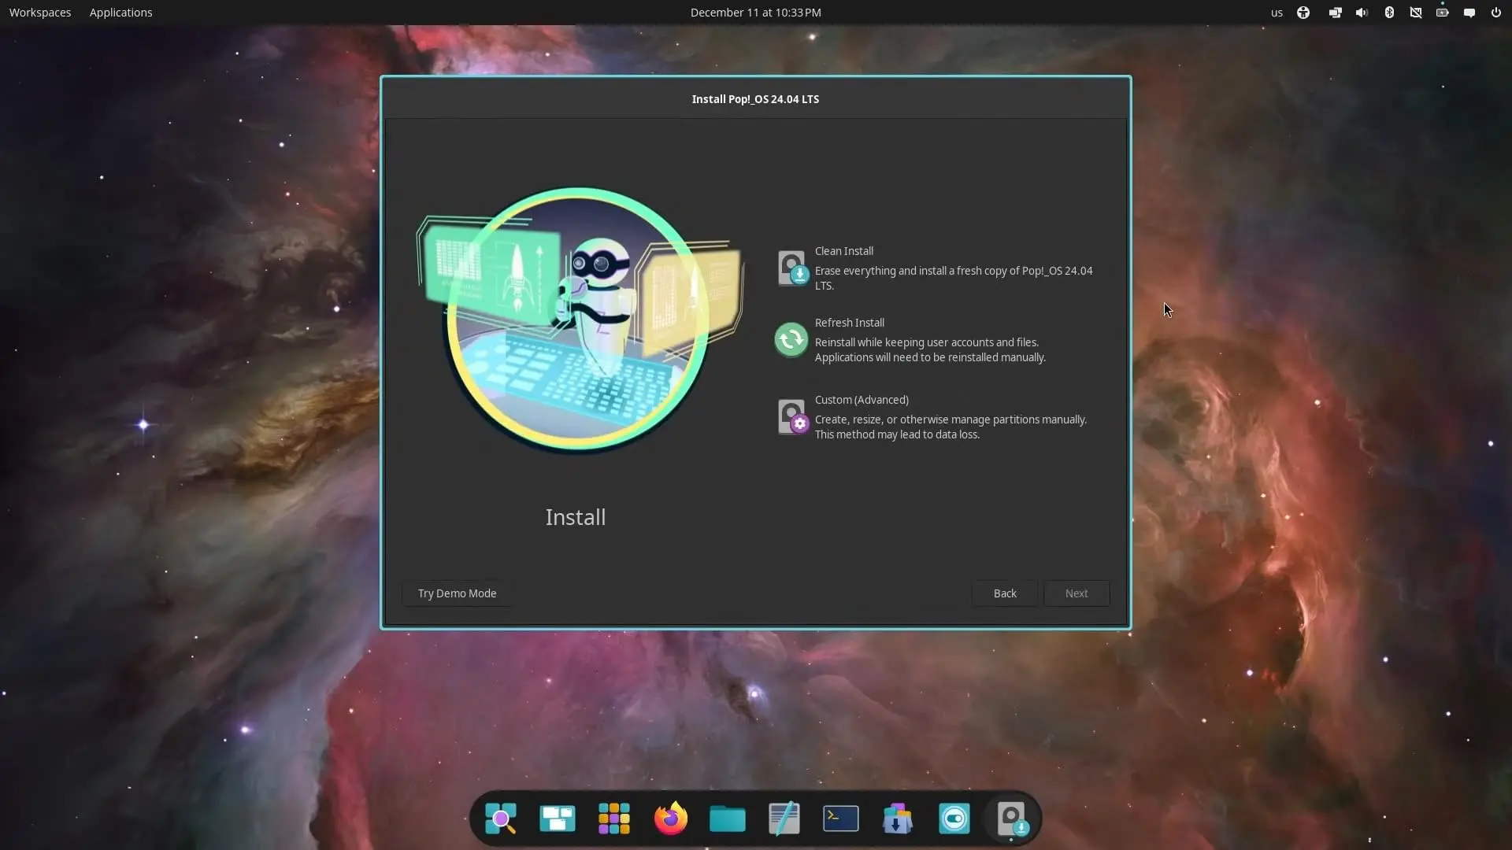
Task: Open the 'us' keyboard layout indicator
Action: [1277, 13]
